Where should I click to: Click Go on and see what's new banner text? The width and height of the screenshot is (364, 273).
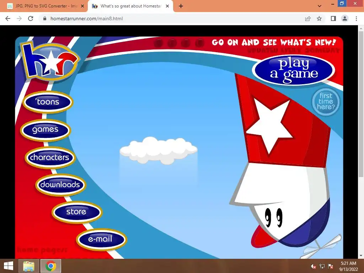coord(274,42)
